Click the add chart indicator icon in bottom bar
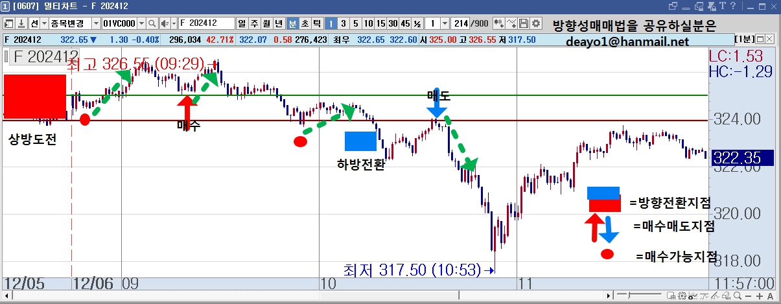This screenshot has height=304, width=781. tap(693, 296)
